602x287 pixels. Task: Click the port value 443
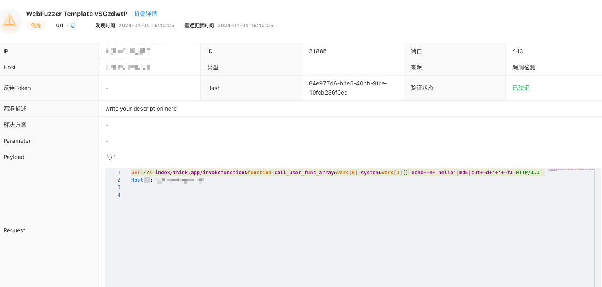(517, 51)
